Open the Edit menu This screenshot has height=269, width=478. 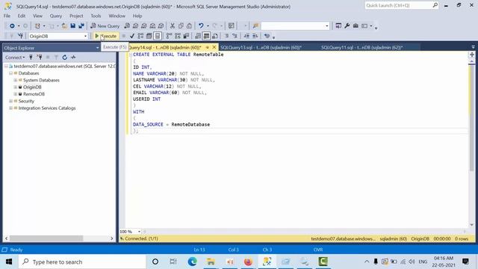tap(22, 16)
